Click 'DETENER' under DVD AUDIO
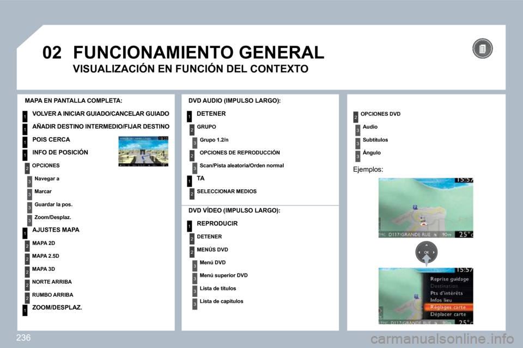 click(211, 114)
